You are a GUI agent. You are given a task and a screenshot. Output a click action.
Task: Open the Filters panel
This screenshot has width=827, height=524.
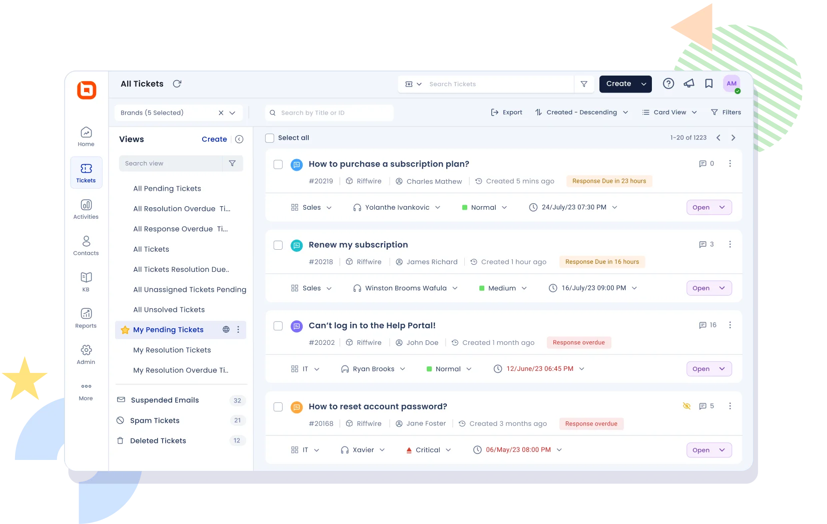pos(726,112)
